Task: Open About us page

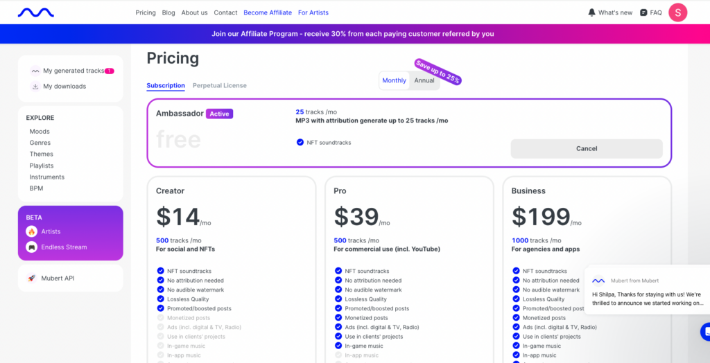Action: [194, 12]
